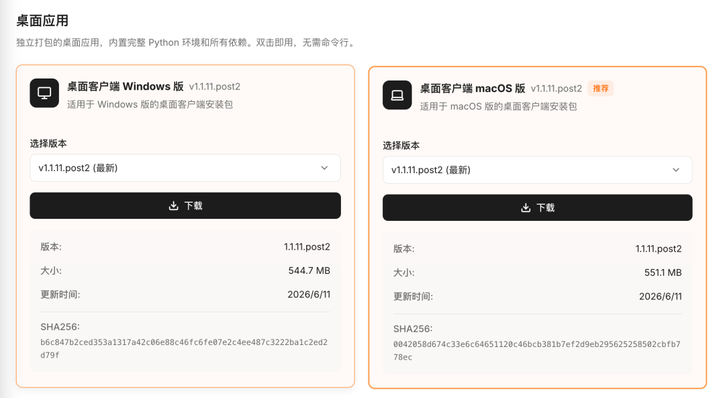Click the 桌面客户端 Windows 版 title
This screenshot has width=725, height=398.
(x=126, y=87)
